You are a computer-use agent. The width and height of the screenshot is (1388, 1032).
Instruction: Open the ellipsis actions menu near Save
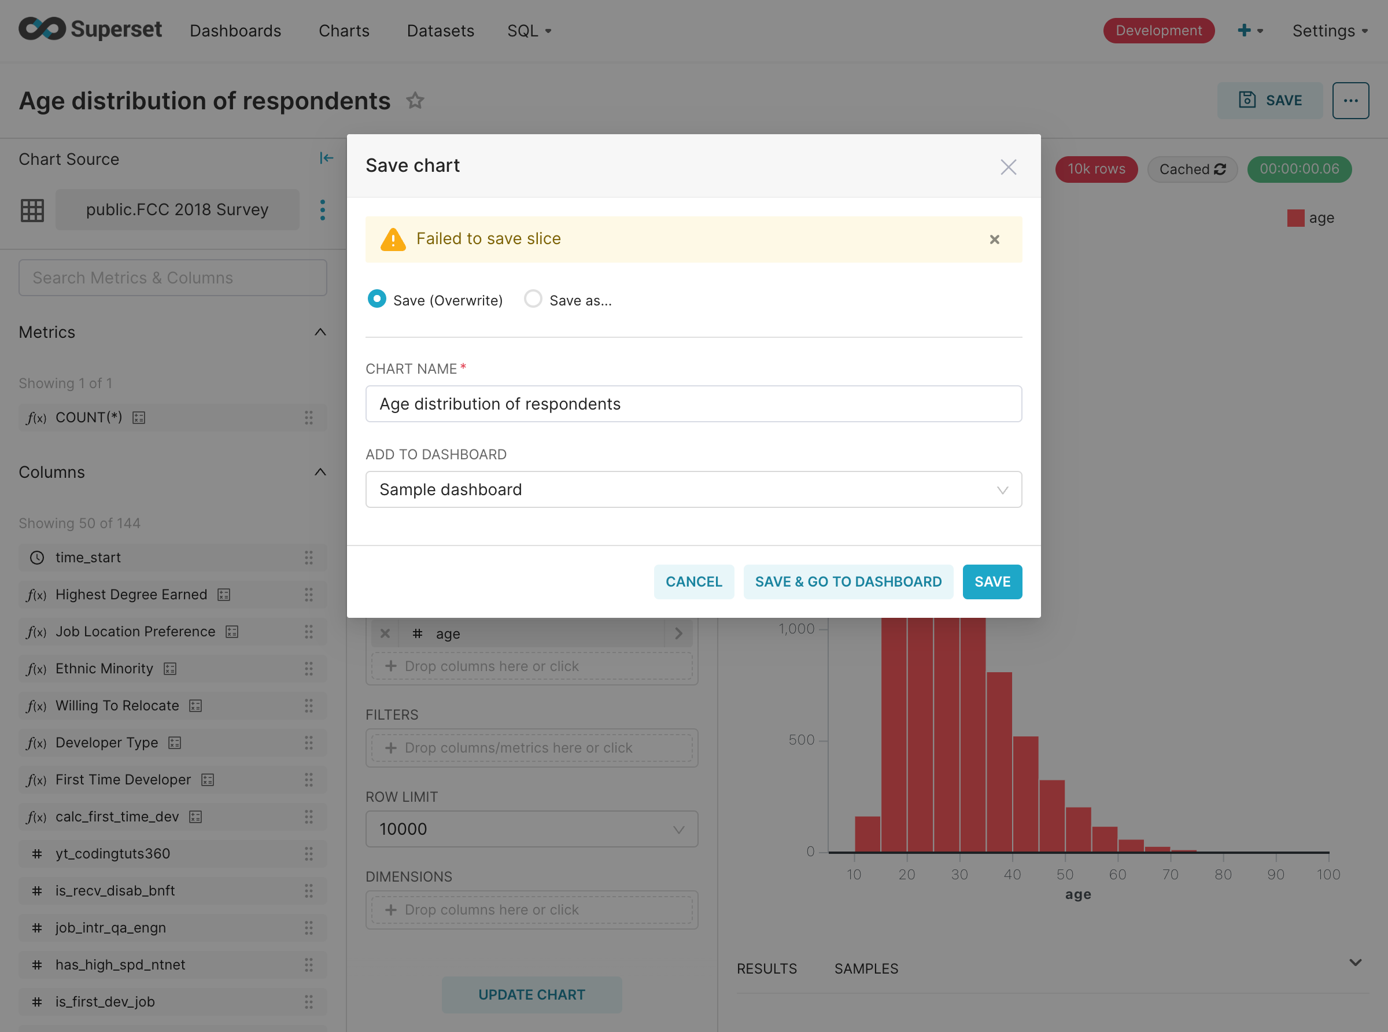pos(1350,101)
